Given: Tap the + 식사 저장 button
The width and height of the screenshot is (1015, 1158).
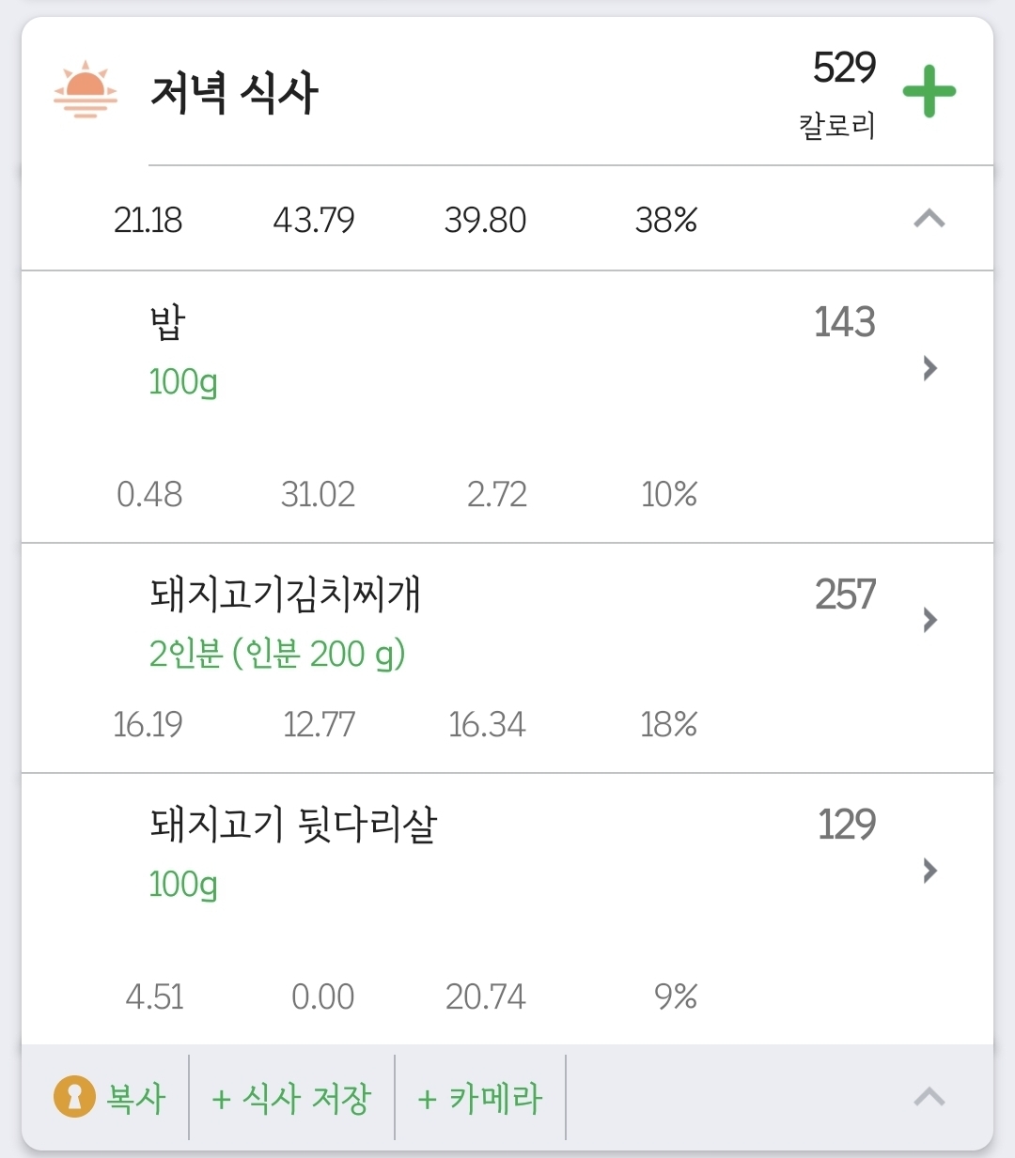Looking at the screenshot, I should point(292,1098).
